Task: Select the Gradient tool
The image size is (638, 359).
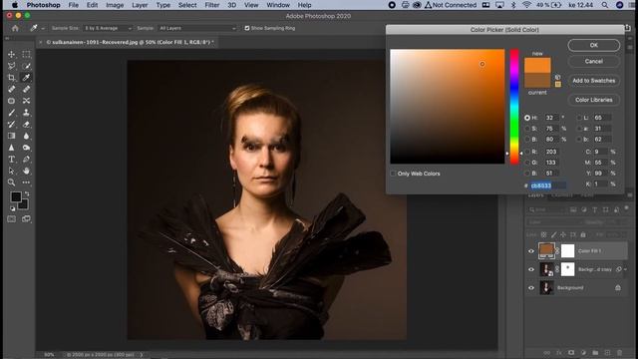Action: 11,136
